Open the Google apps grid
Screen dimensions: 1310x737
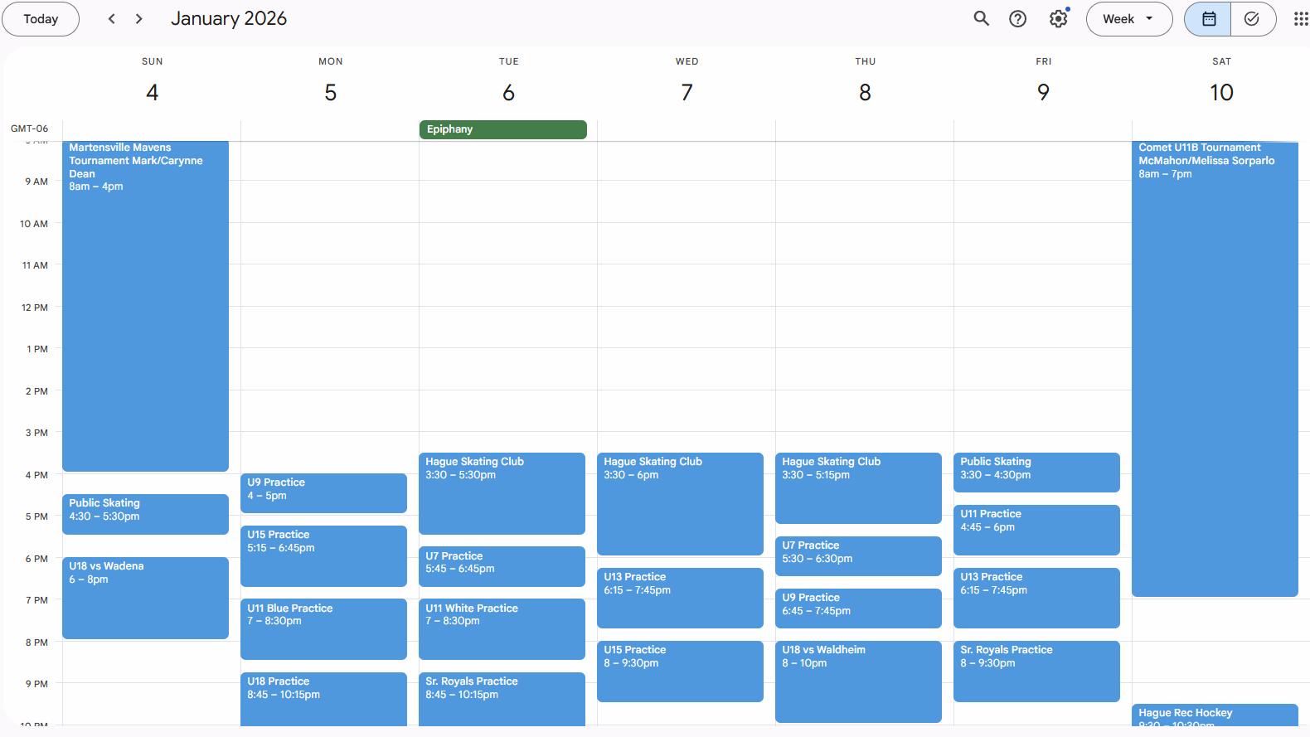1300,19
